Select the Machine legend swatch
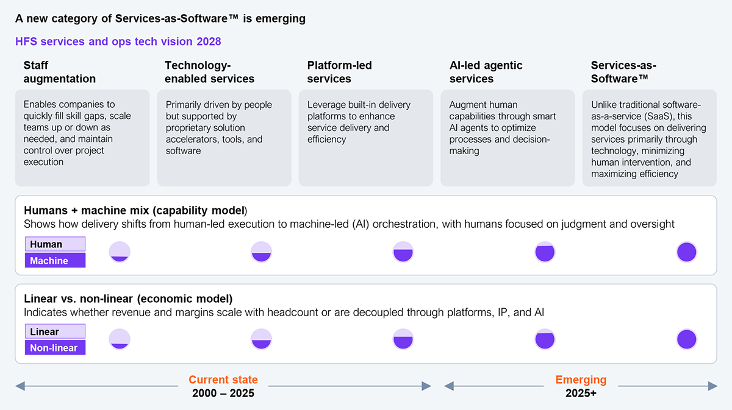The width and height of the screenshot is (732, 410). 55,261
